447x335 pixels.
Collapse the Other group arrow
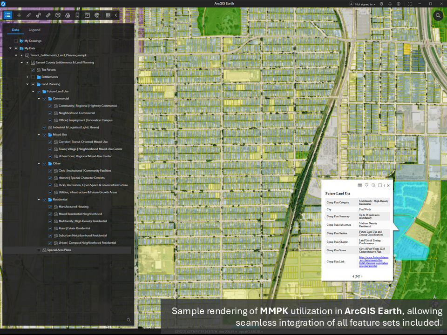(x=39, y=163)
